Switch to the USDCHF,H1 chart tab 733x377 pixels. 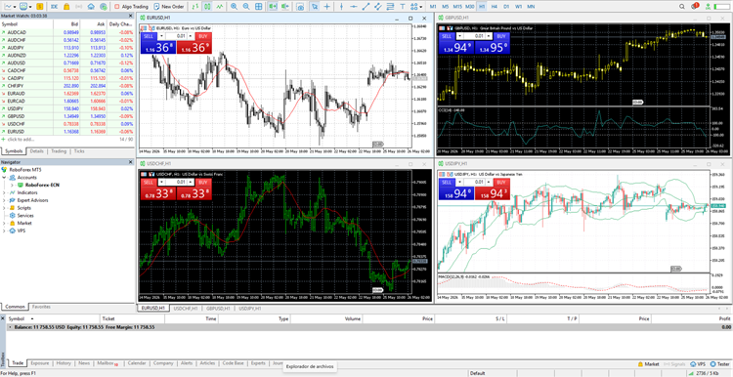[185, 309]
